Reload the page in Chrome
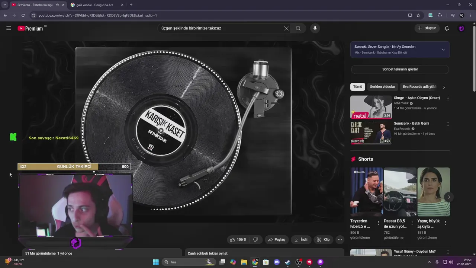The image size is (476, 268). 23,15
